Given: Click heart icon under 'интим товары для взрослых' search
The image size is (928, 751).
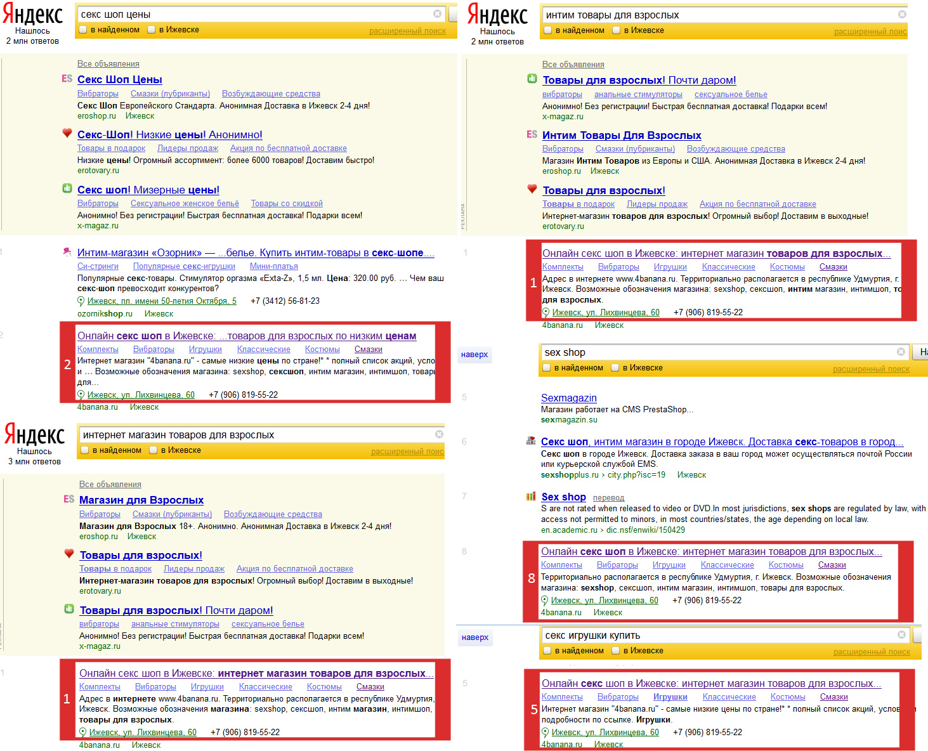Looking at the screenshot, I should click(x=532, y=189).
